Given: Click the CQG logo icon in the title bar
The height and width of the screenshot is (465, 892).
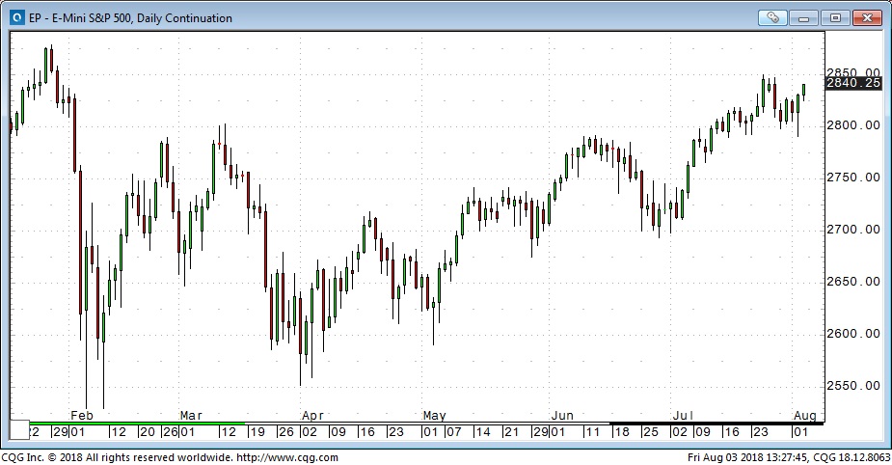Looking at the screenshot, I should [17, 17].
